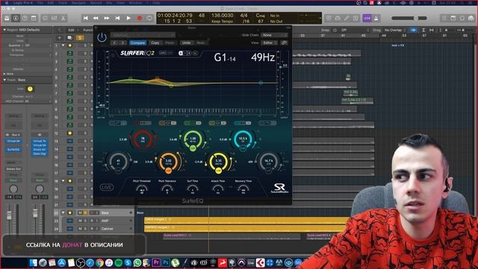Viewport: 478px width, 269px height.
Task: Open Editors scissors icon
Action: [x=63, y=18]
